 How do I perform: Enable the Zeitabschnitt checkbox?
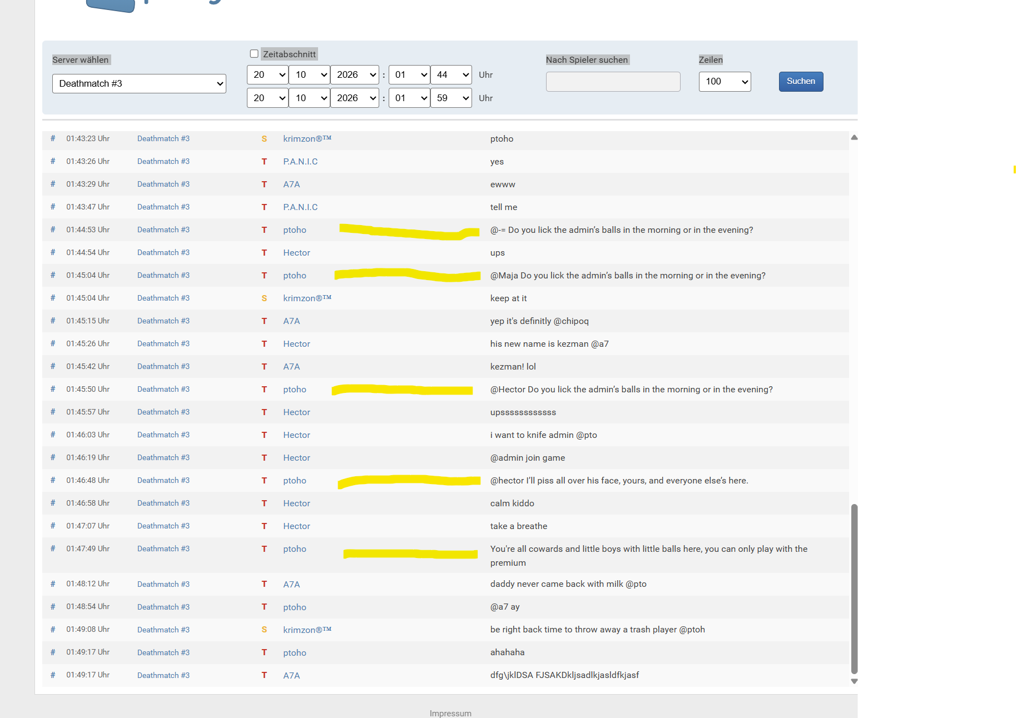pyautogui.click(x=254, y=54)
